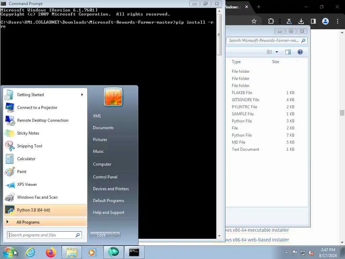
Task: Open Chrome profile avatar
Action: (325, 21)
